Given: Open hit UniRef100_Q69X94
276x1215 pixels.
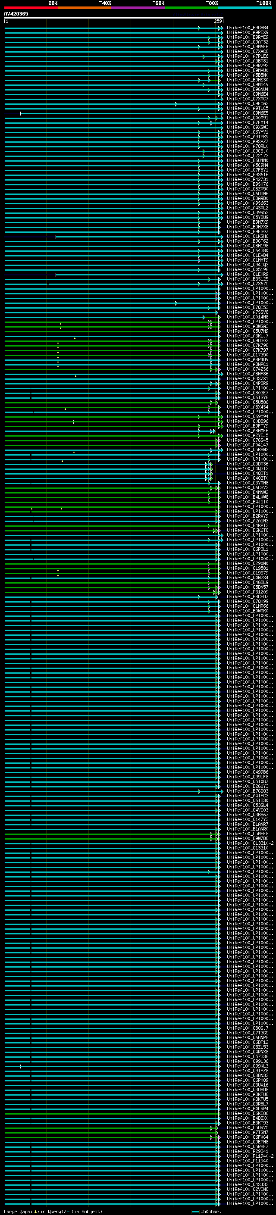Looking at the screenshot, I should (x=248, y=416).
